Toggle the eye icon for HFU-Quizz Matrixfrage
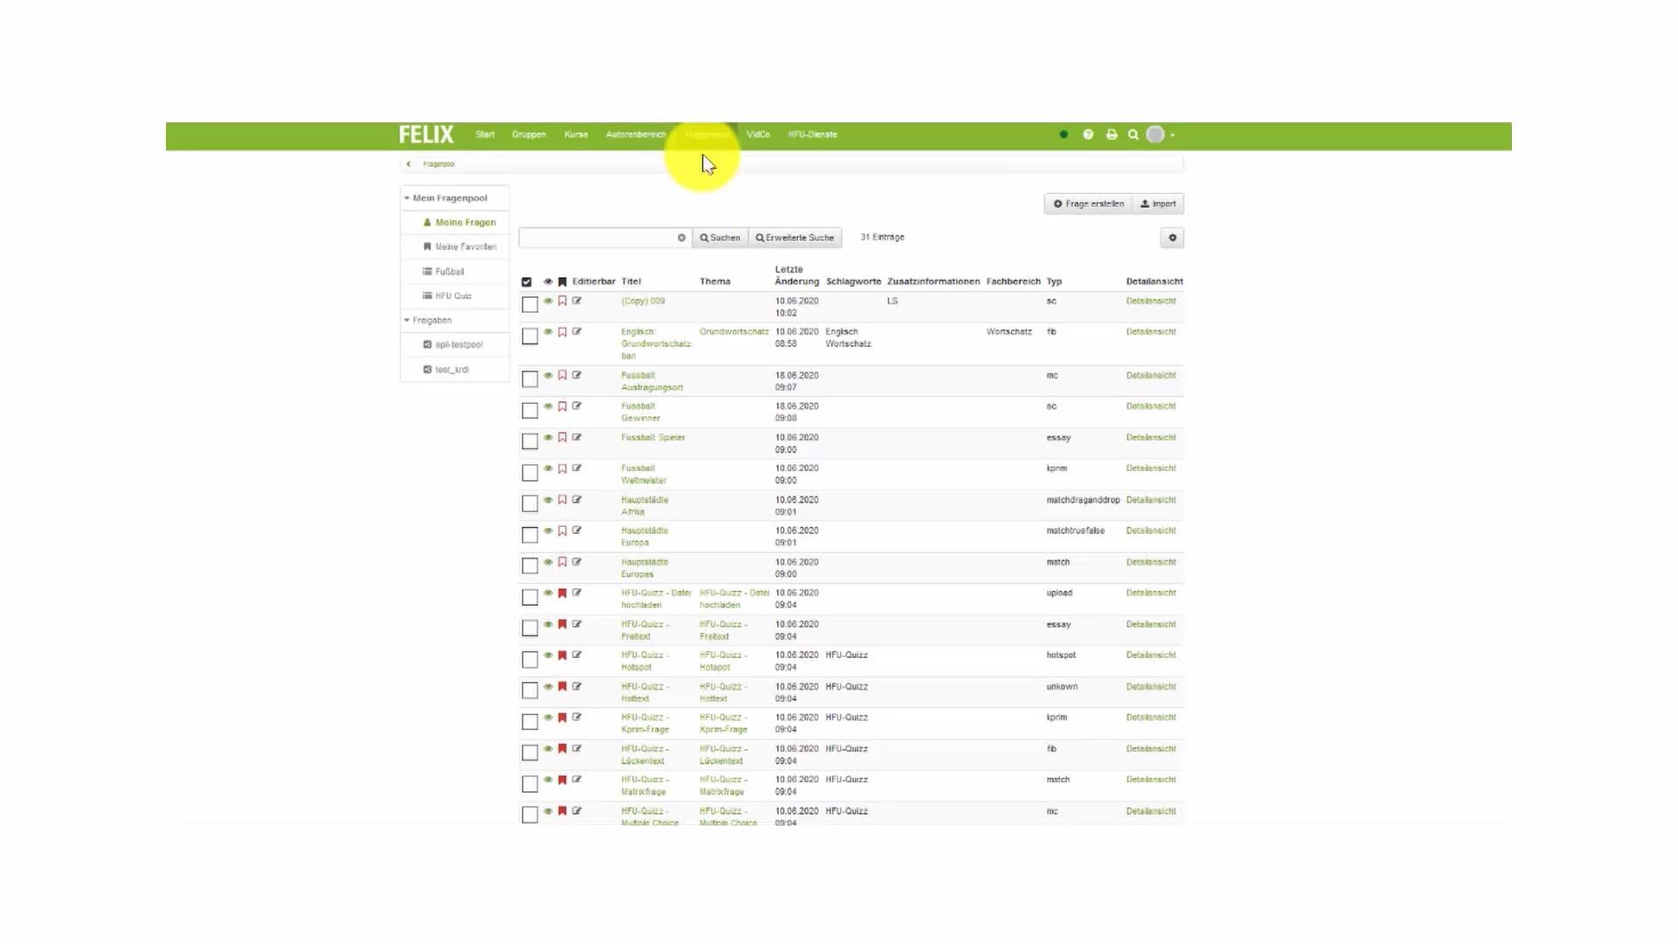The height and width of the screenshot is (944, 1678). [548, 780]
